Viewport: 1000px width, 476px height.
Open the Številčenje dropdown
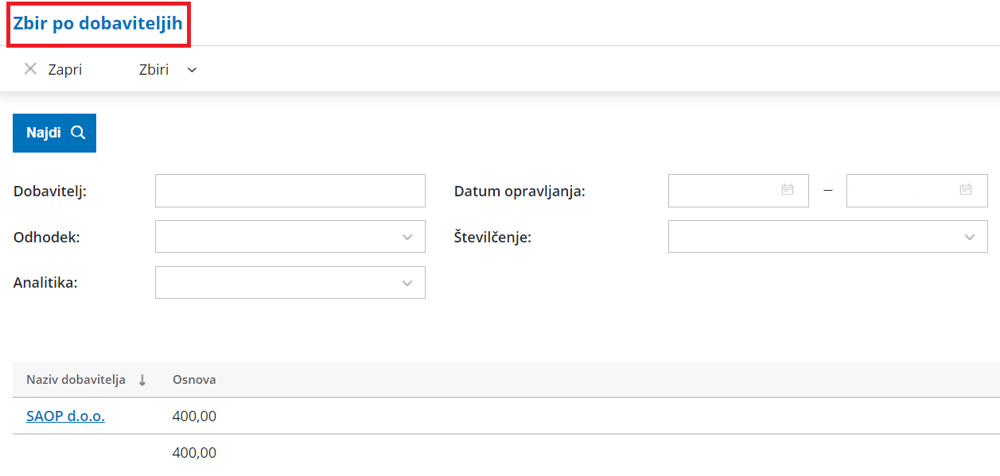click(x=828, y=237)
